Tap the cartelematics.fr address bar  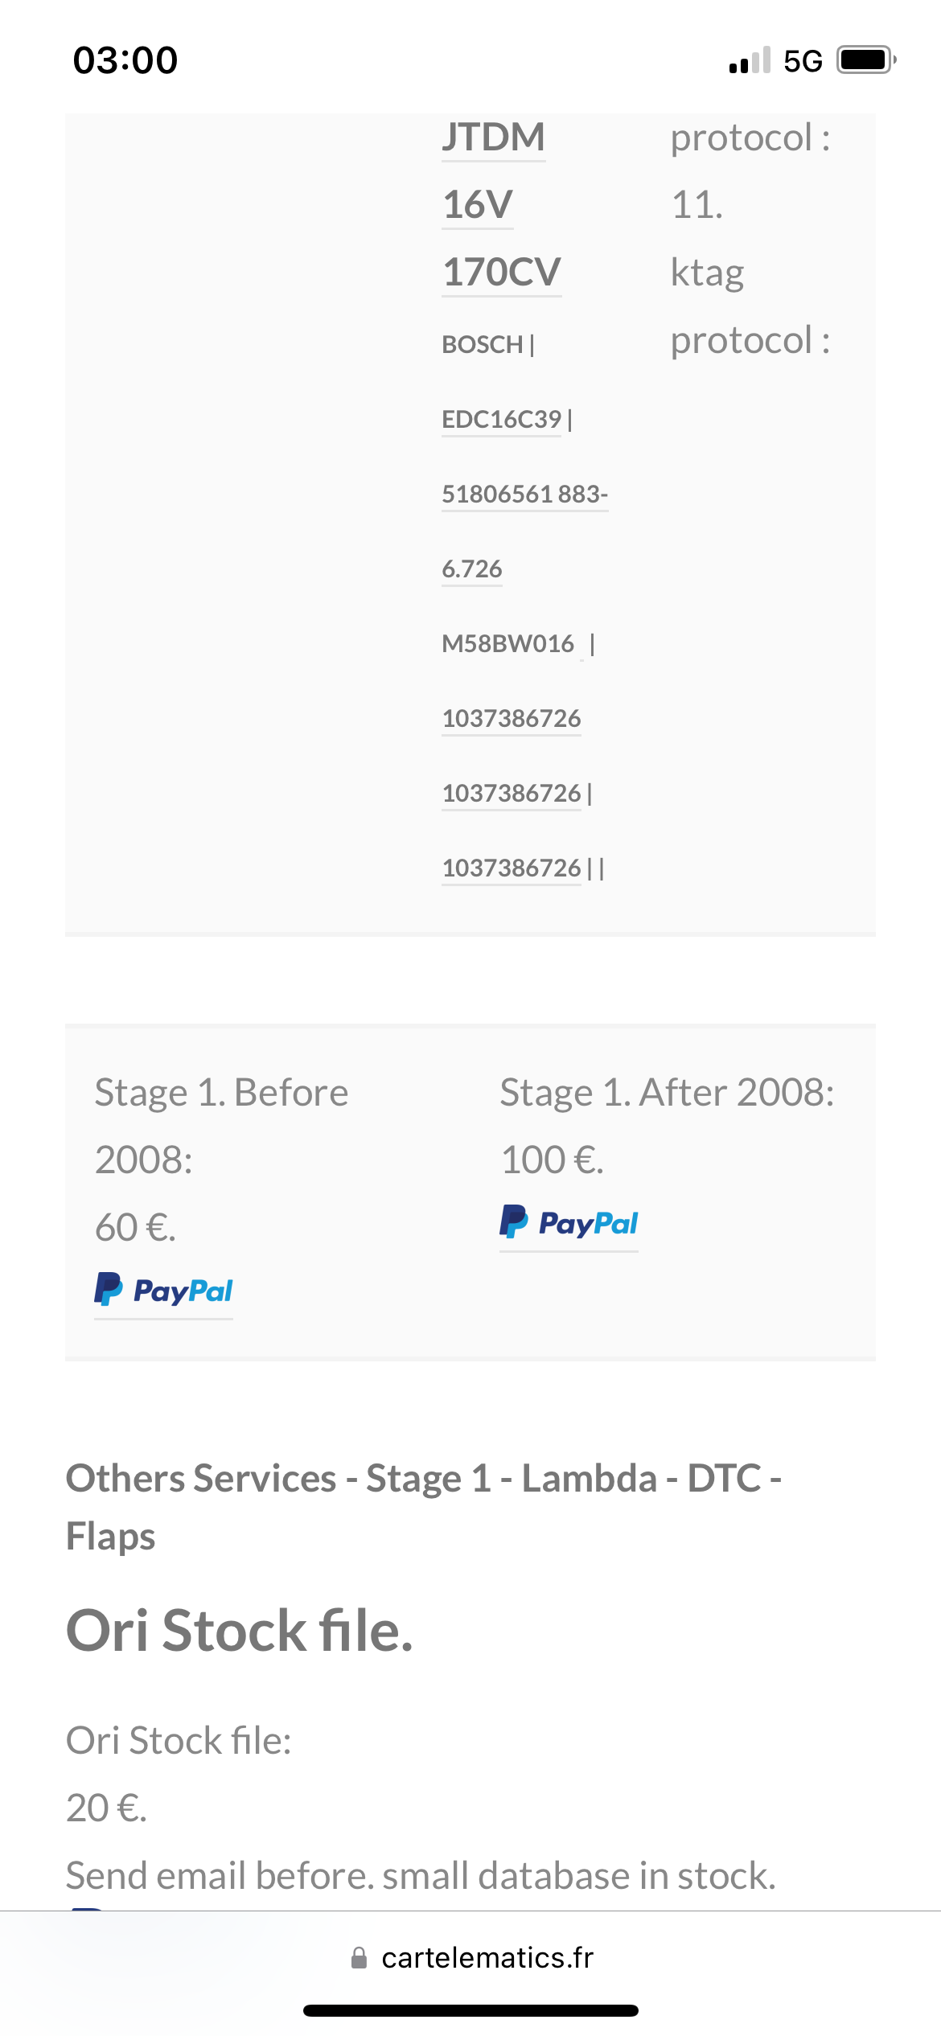(472, 1958)
